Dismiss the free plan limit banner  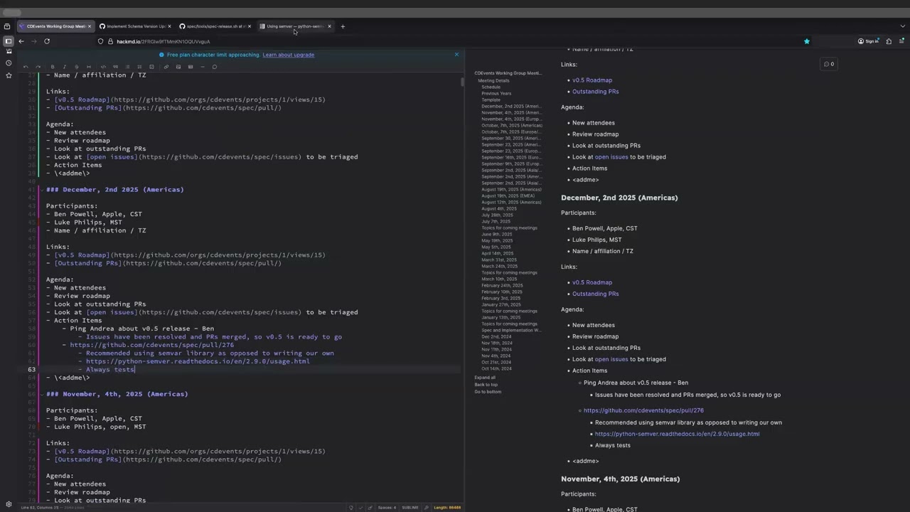pos(456,55)
